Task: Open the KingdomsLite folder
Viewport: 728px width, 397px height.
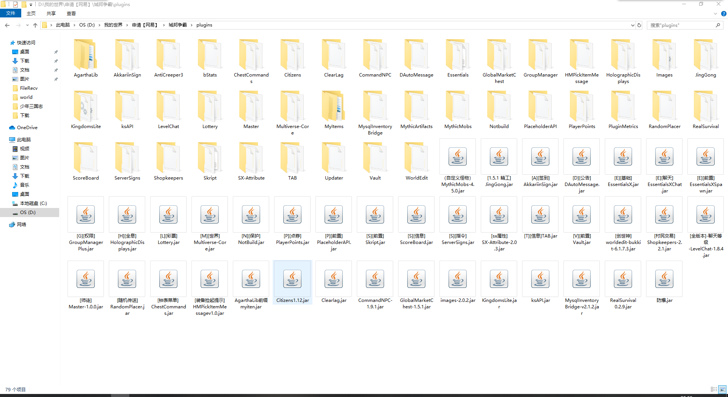Action: [86, 106]
